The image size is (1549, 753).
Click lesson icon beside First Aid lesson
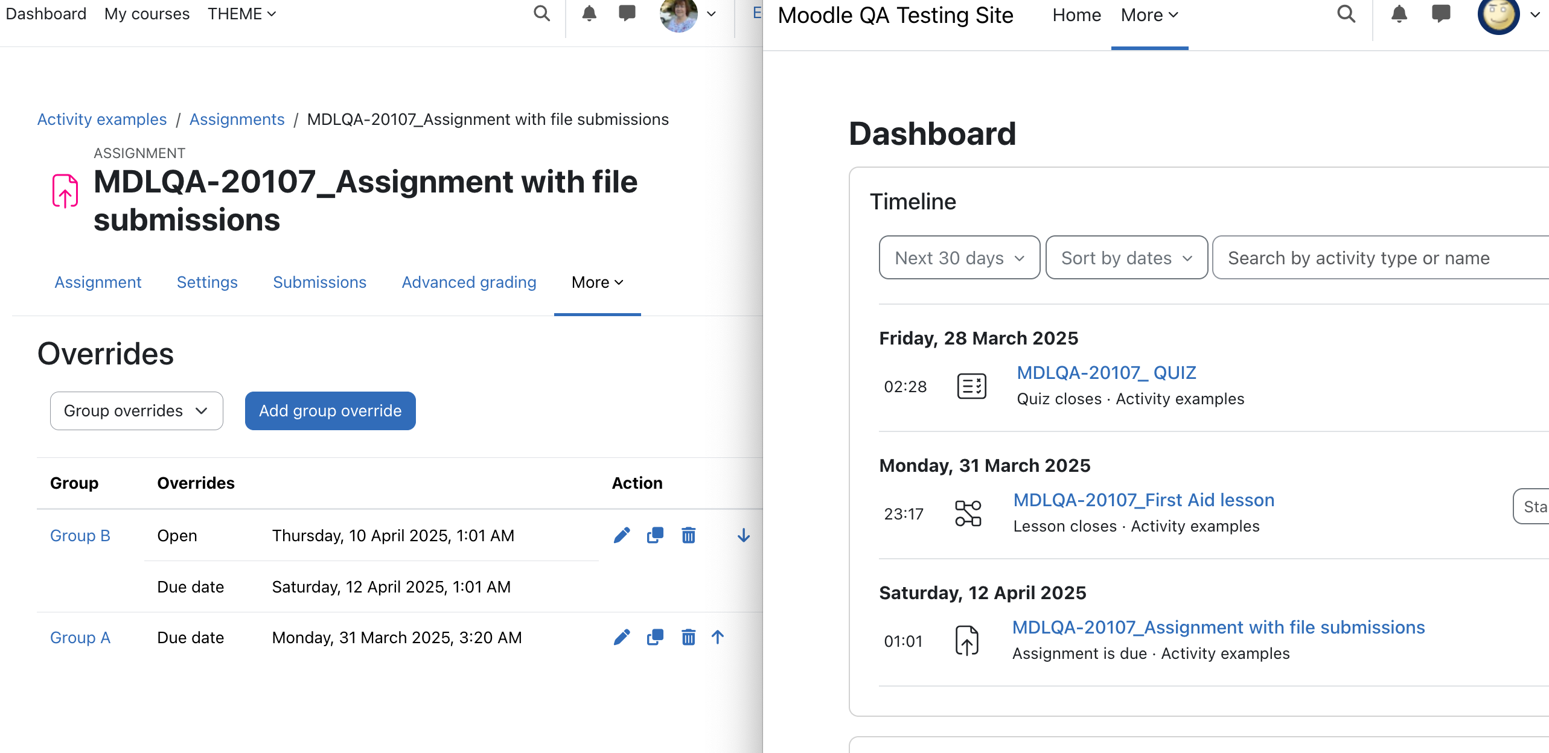pos(968,513)
